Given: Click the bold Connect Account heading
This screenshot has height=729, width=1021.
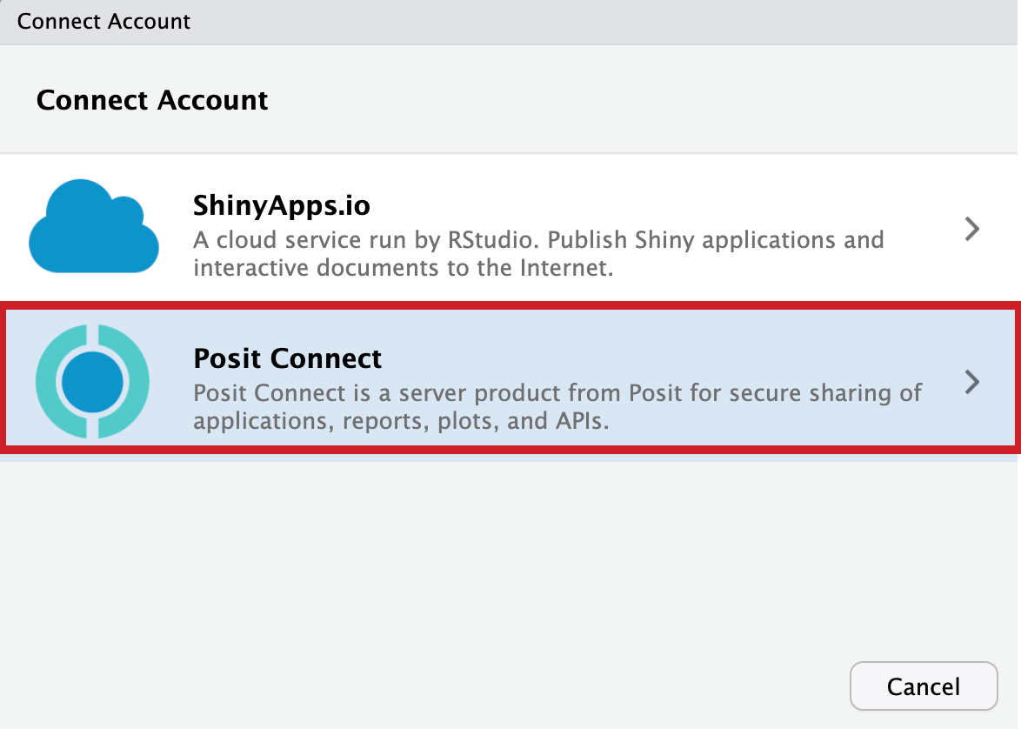Looking at the screenshot, I should tap(152, 100).
